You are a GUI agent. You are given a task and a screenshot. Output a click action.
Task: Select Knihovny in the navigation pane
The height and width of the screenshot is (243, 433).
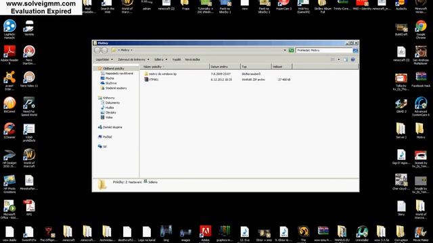[x=106, y=98]
